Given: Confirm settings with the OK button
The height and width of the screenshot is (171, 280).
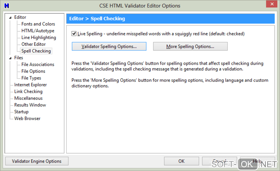Looking at the screenshot, I should [181, 161].
